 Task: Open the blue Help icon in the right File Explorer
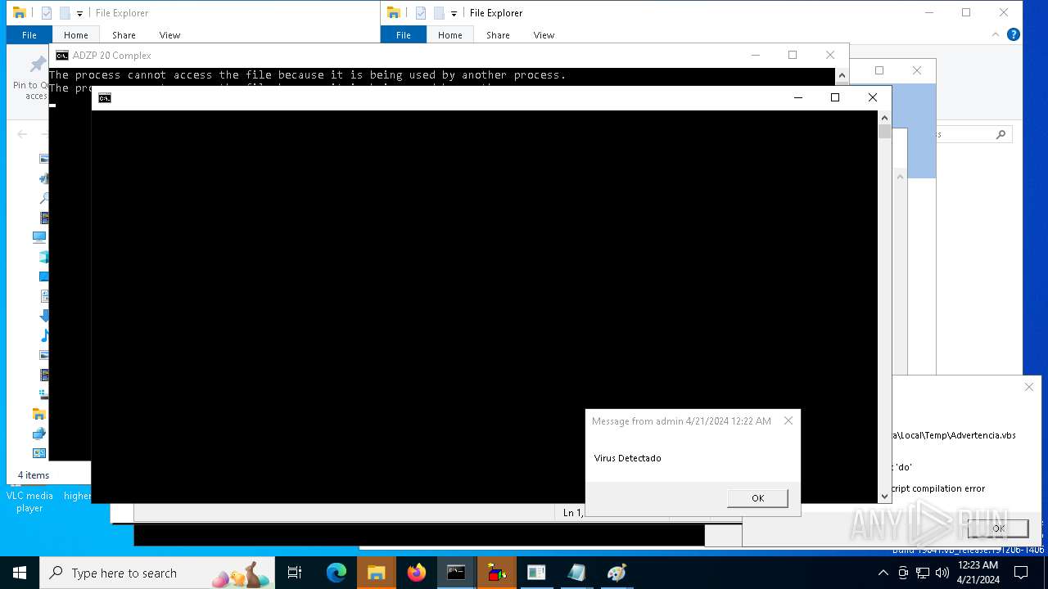1013,34
